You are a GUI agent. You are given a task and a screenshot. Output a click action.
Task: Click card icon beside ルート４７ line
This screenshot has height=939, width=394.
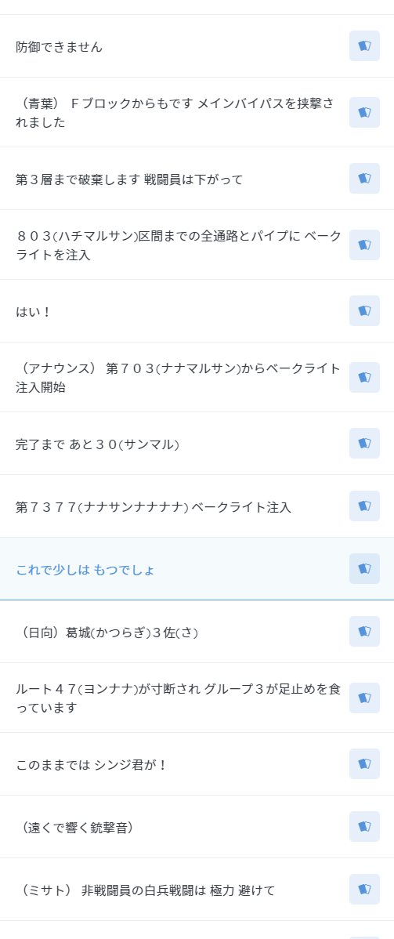364,698
